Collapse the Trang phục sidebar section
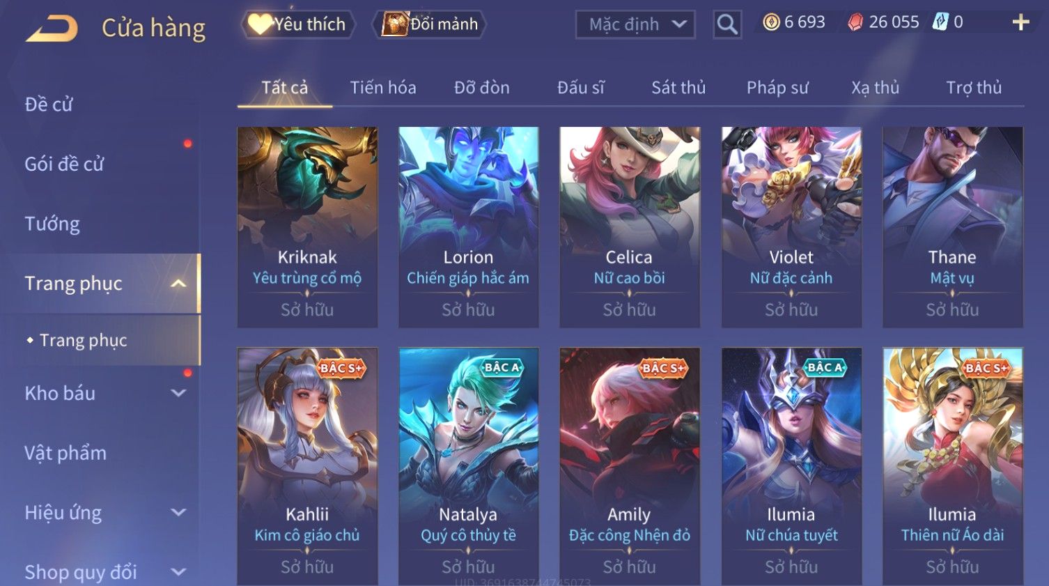1049x586 pixels. tap(178, 284)
